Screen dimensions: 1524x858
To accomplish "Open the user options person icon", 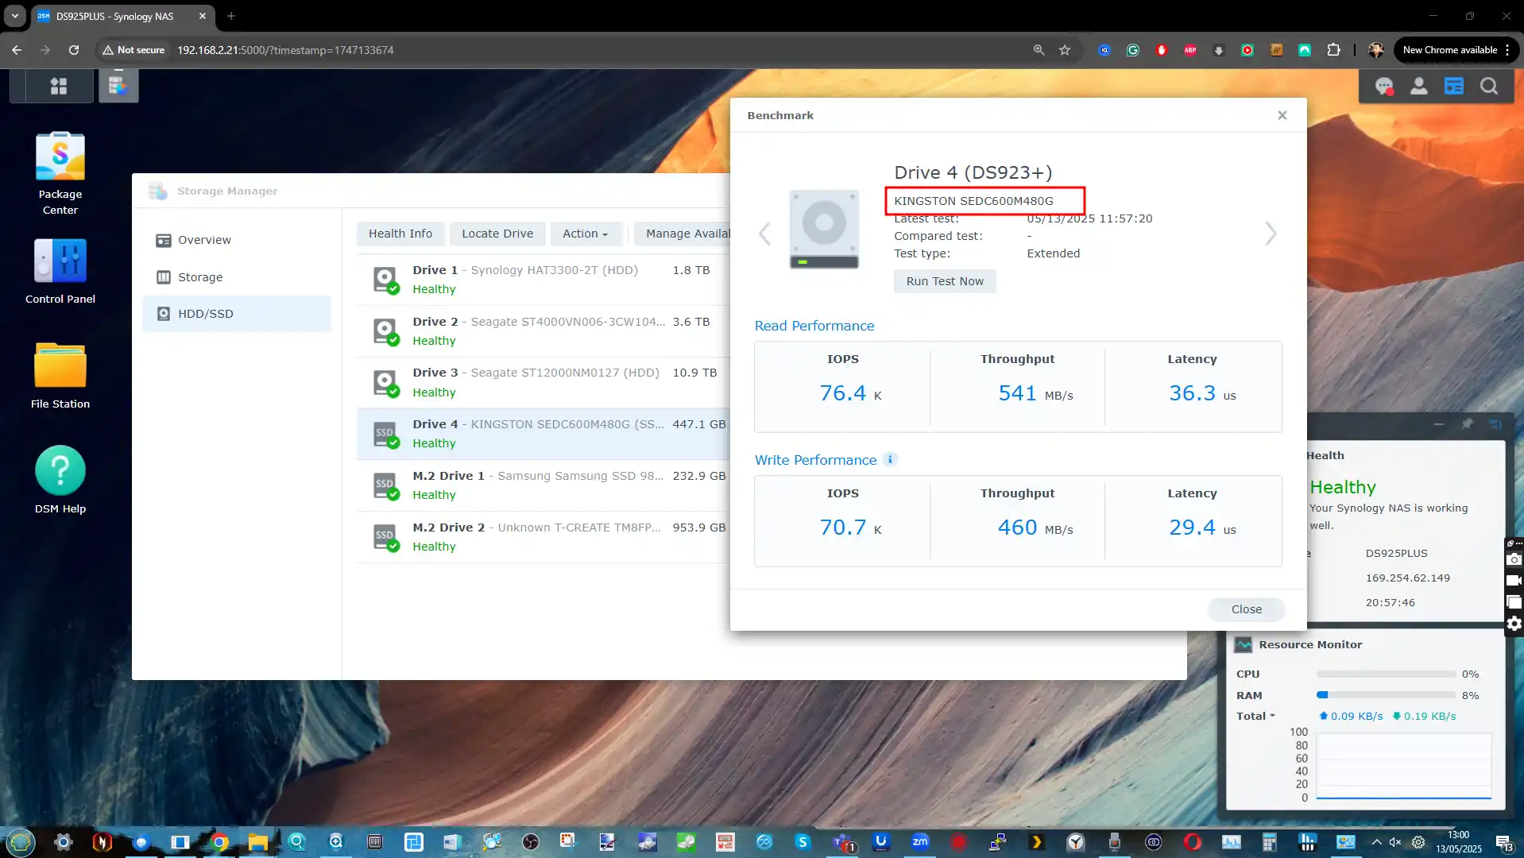I will pyautogui.click(x=1419, y=86).
